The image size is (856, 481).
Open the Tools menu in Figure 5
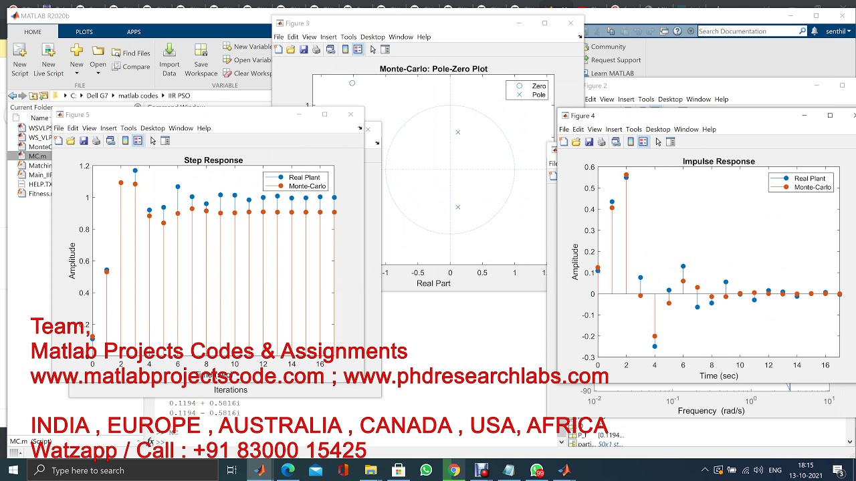click(128, 128)
